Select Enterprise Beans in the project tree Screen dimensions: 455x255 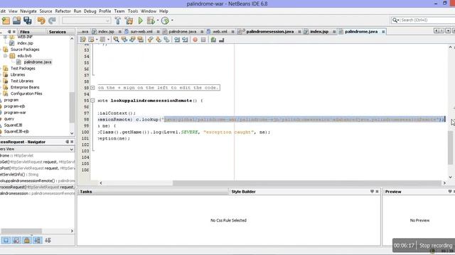point(25,87)
